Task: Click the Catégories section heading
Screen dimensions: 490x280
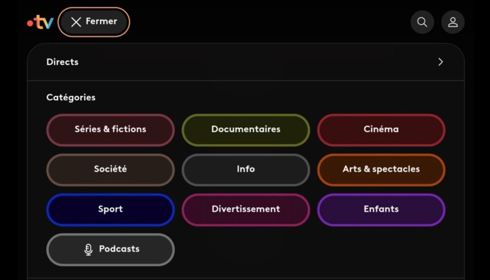Action: [71, 97]
